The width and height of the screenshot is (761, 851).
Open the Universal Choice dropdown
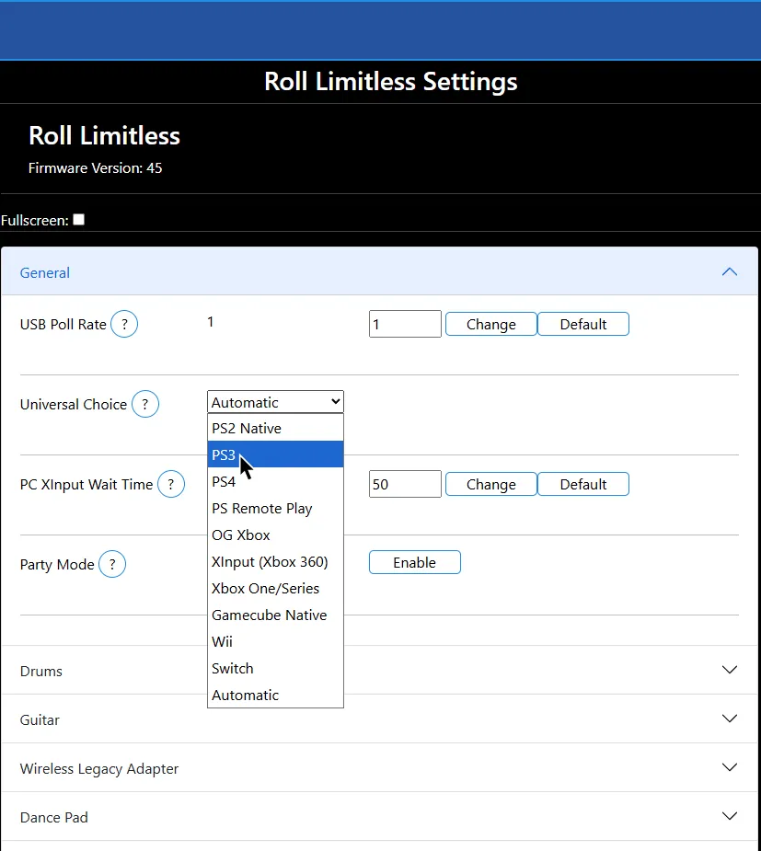(x=275, y=401)
